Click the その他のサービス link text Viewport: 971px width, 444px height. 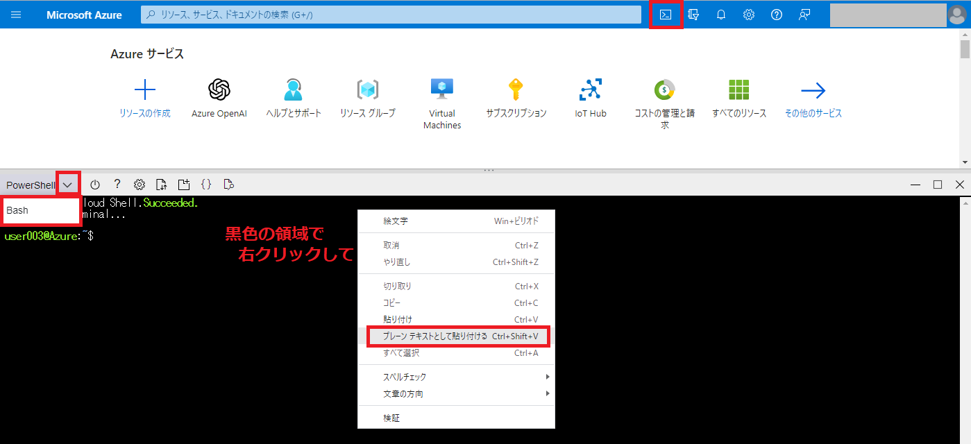(813, 113)
